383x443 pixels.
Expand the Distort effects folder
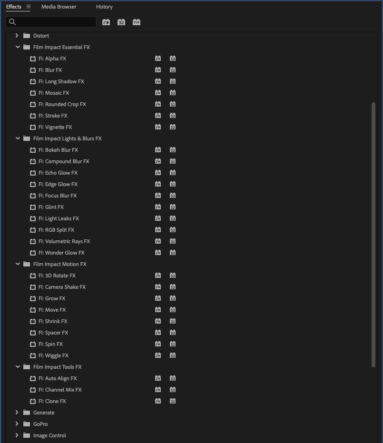(x=17, y=36)
